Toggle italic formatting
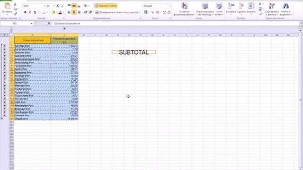Screen dimensions: 303x170 (x=30, y=12)
